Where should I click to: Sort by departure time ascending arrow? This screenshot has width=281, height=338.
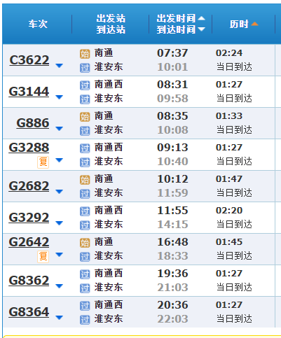pos(201,18)
